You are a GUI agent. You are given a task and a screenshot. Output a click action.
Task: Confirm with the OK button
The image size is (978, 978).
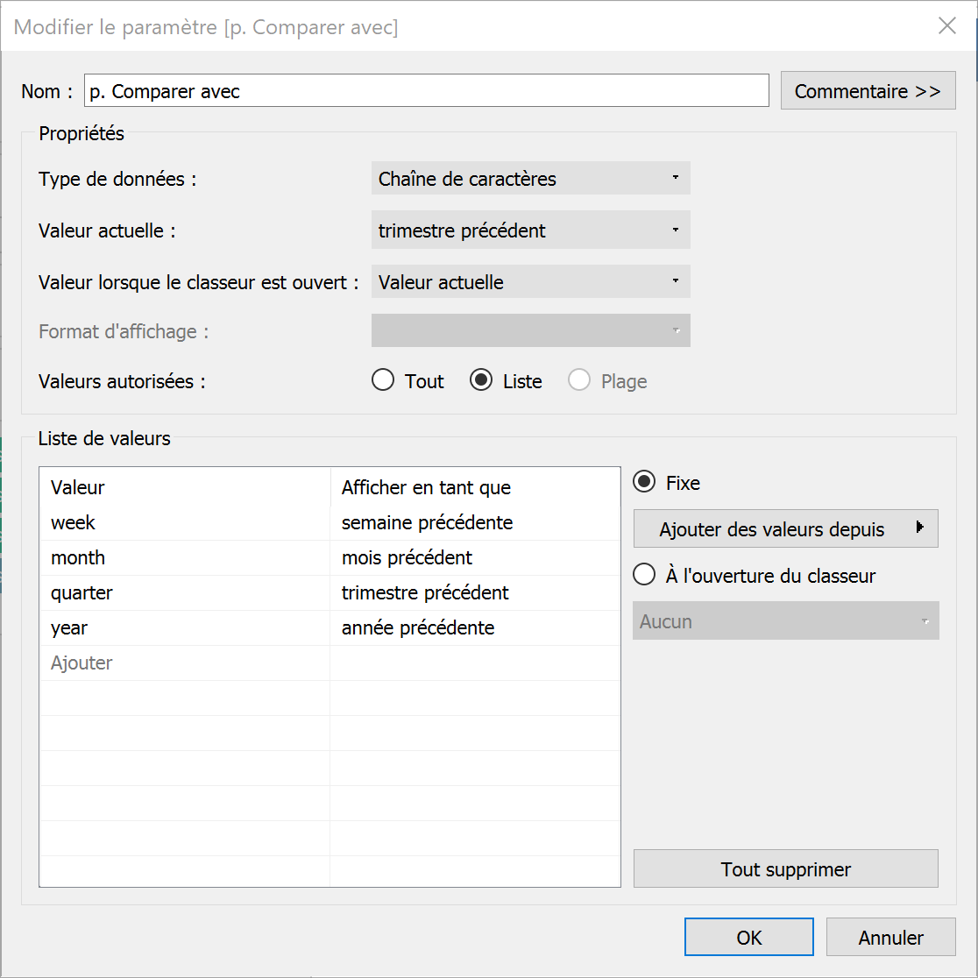click(x=748, y=937)
